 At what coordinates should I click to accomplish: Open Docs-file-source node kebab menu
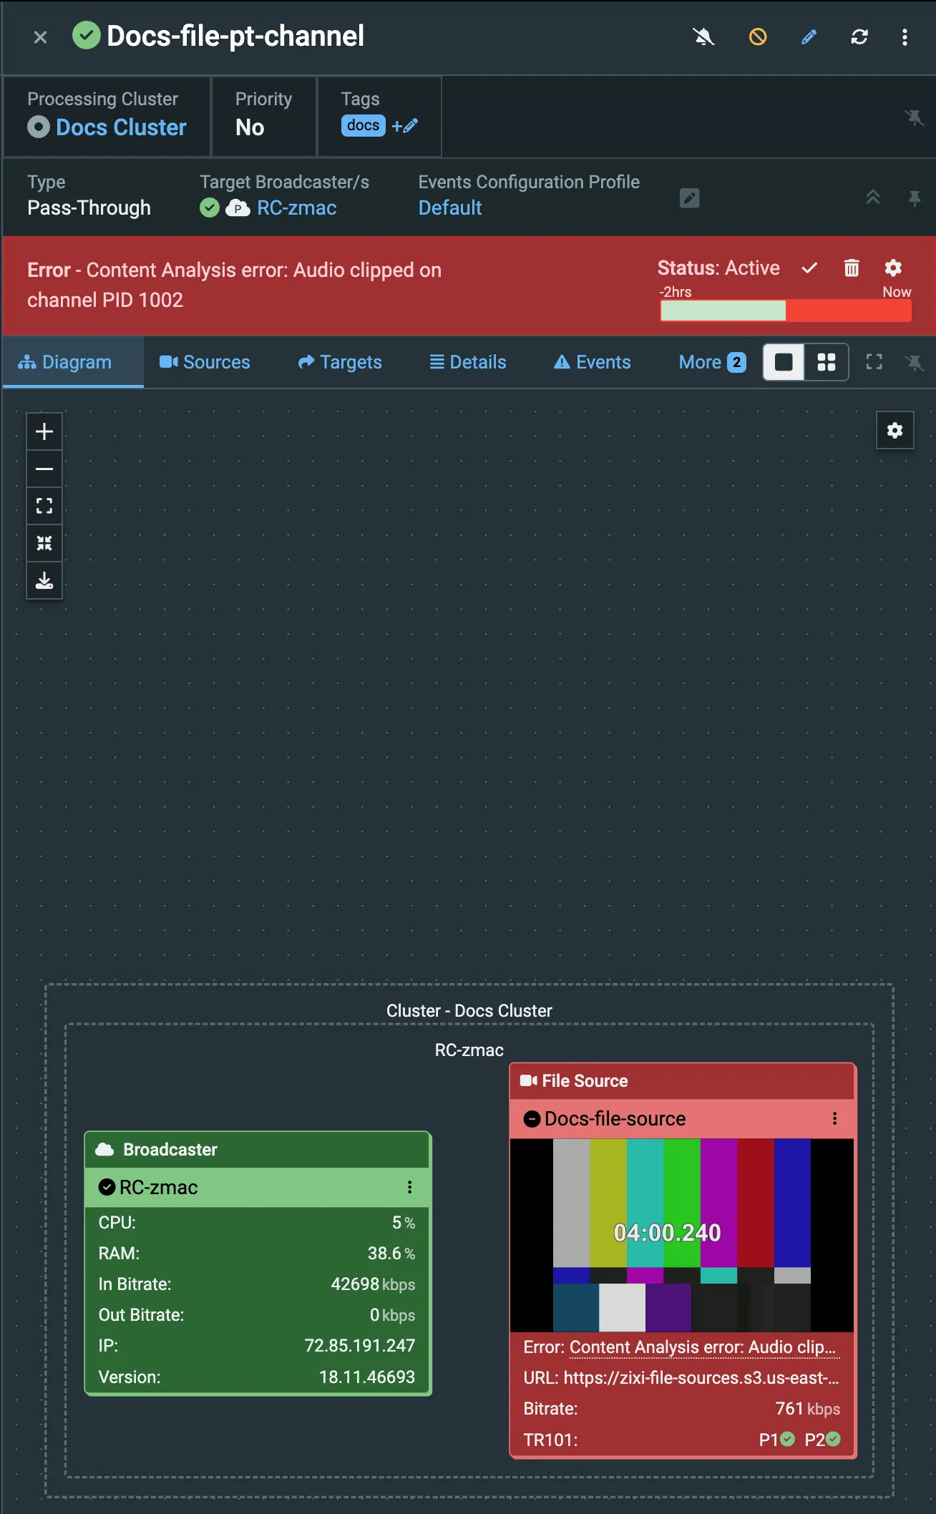pyautogui.click(x=834, y=1118)
